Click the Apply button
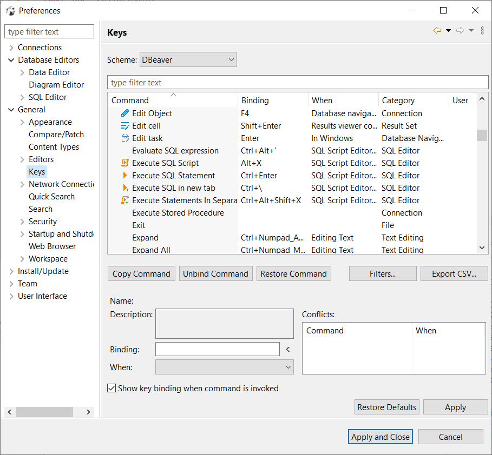 (456, 407)
